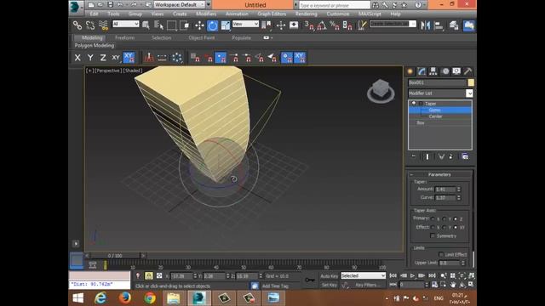Image resolution: width=545 pixels, height=306 pixels.
Task: Select Primary axis Y radio button
Action: click(x=445, y=219)
